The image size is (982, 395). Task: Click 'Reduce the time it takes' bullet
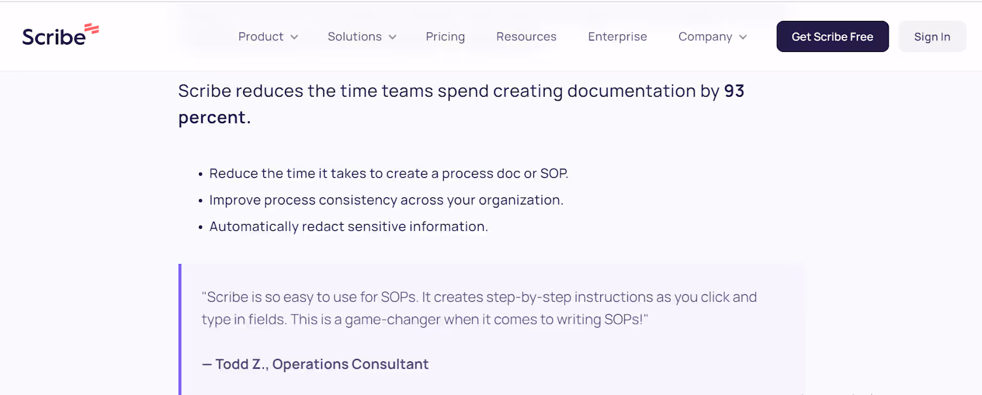pyautogui.click(x=389, y=173)
